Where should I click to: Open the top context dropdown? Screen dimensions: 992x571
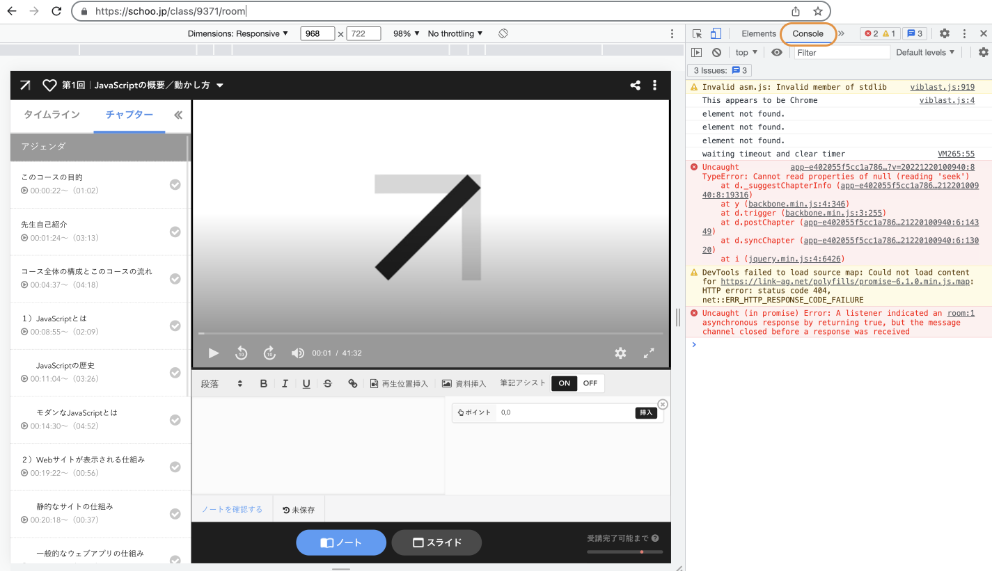(747, 52)
